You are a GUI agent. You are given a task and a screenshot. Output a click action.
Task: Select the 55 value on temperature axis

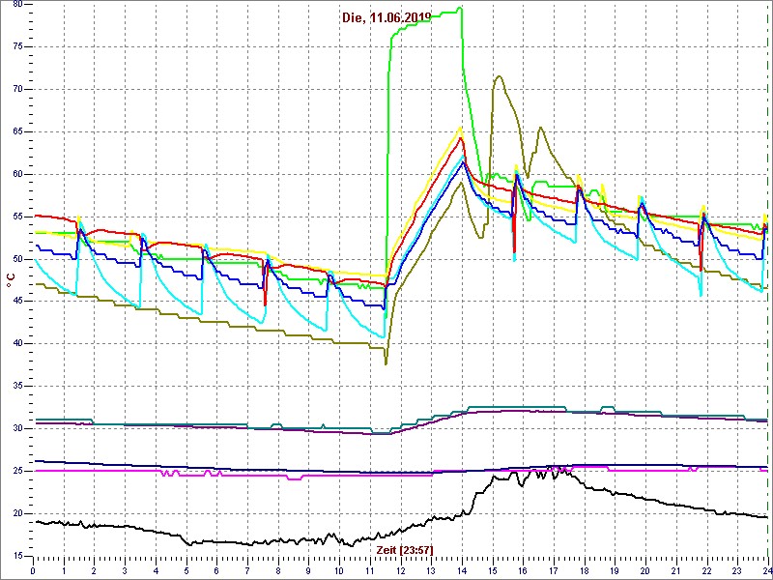click(x=16, y=217)
